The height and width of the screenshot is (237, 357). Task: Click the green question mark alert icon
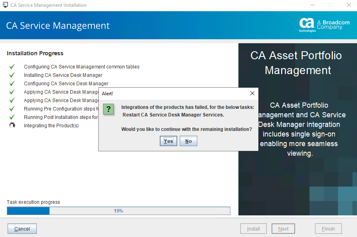pyautogui.click(x=109, y=109)
